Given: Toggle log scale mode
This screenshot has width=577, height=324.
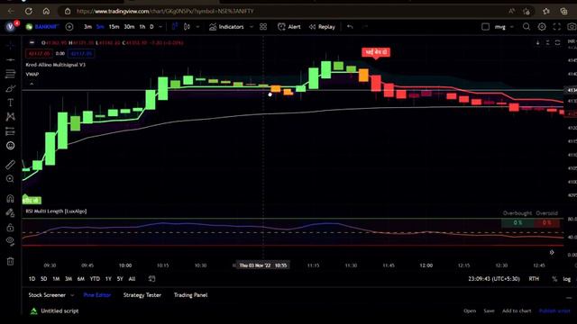Looking at the screenshot, I should (x=567, y=279).
